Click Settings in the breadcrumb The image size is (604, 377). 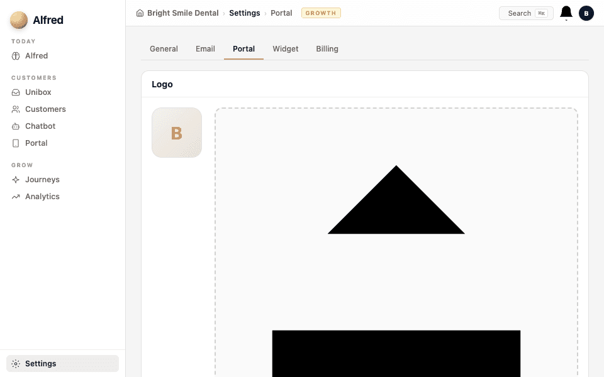tap(245, 13)
